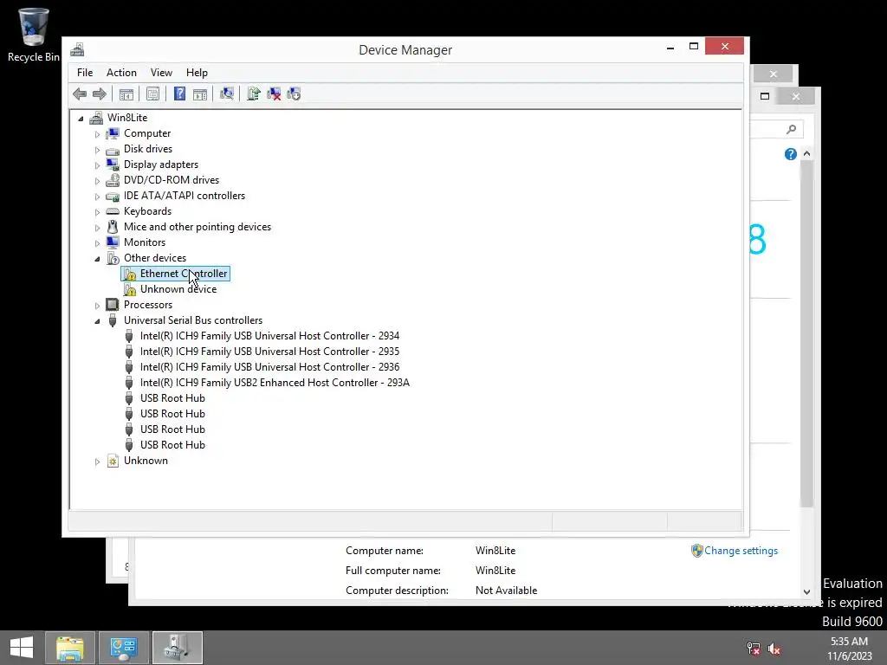Click the network status tray icon
This screenshot has width=887, height=665.
point(754,649)
